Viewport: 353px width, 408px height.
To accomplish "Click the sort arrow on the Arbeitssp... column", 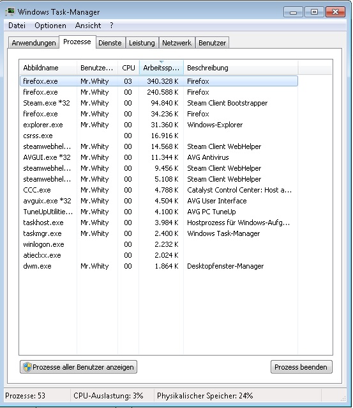I will pos(161,62).
